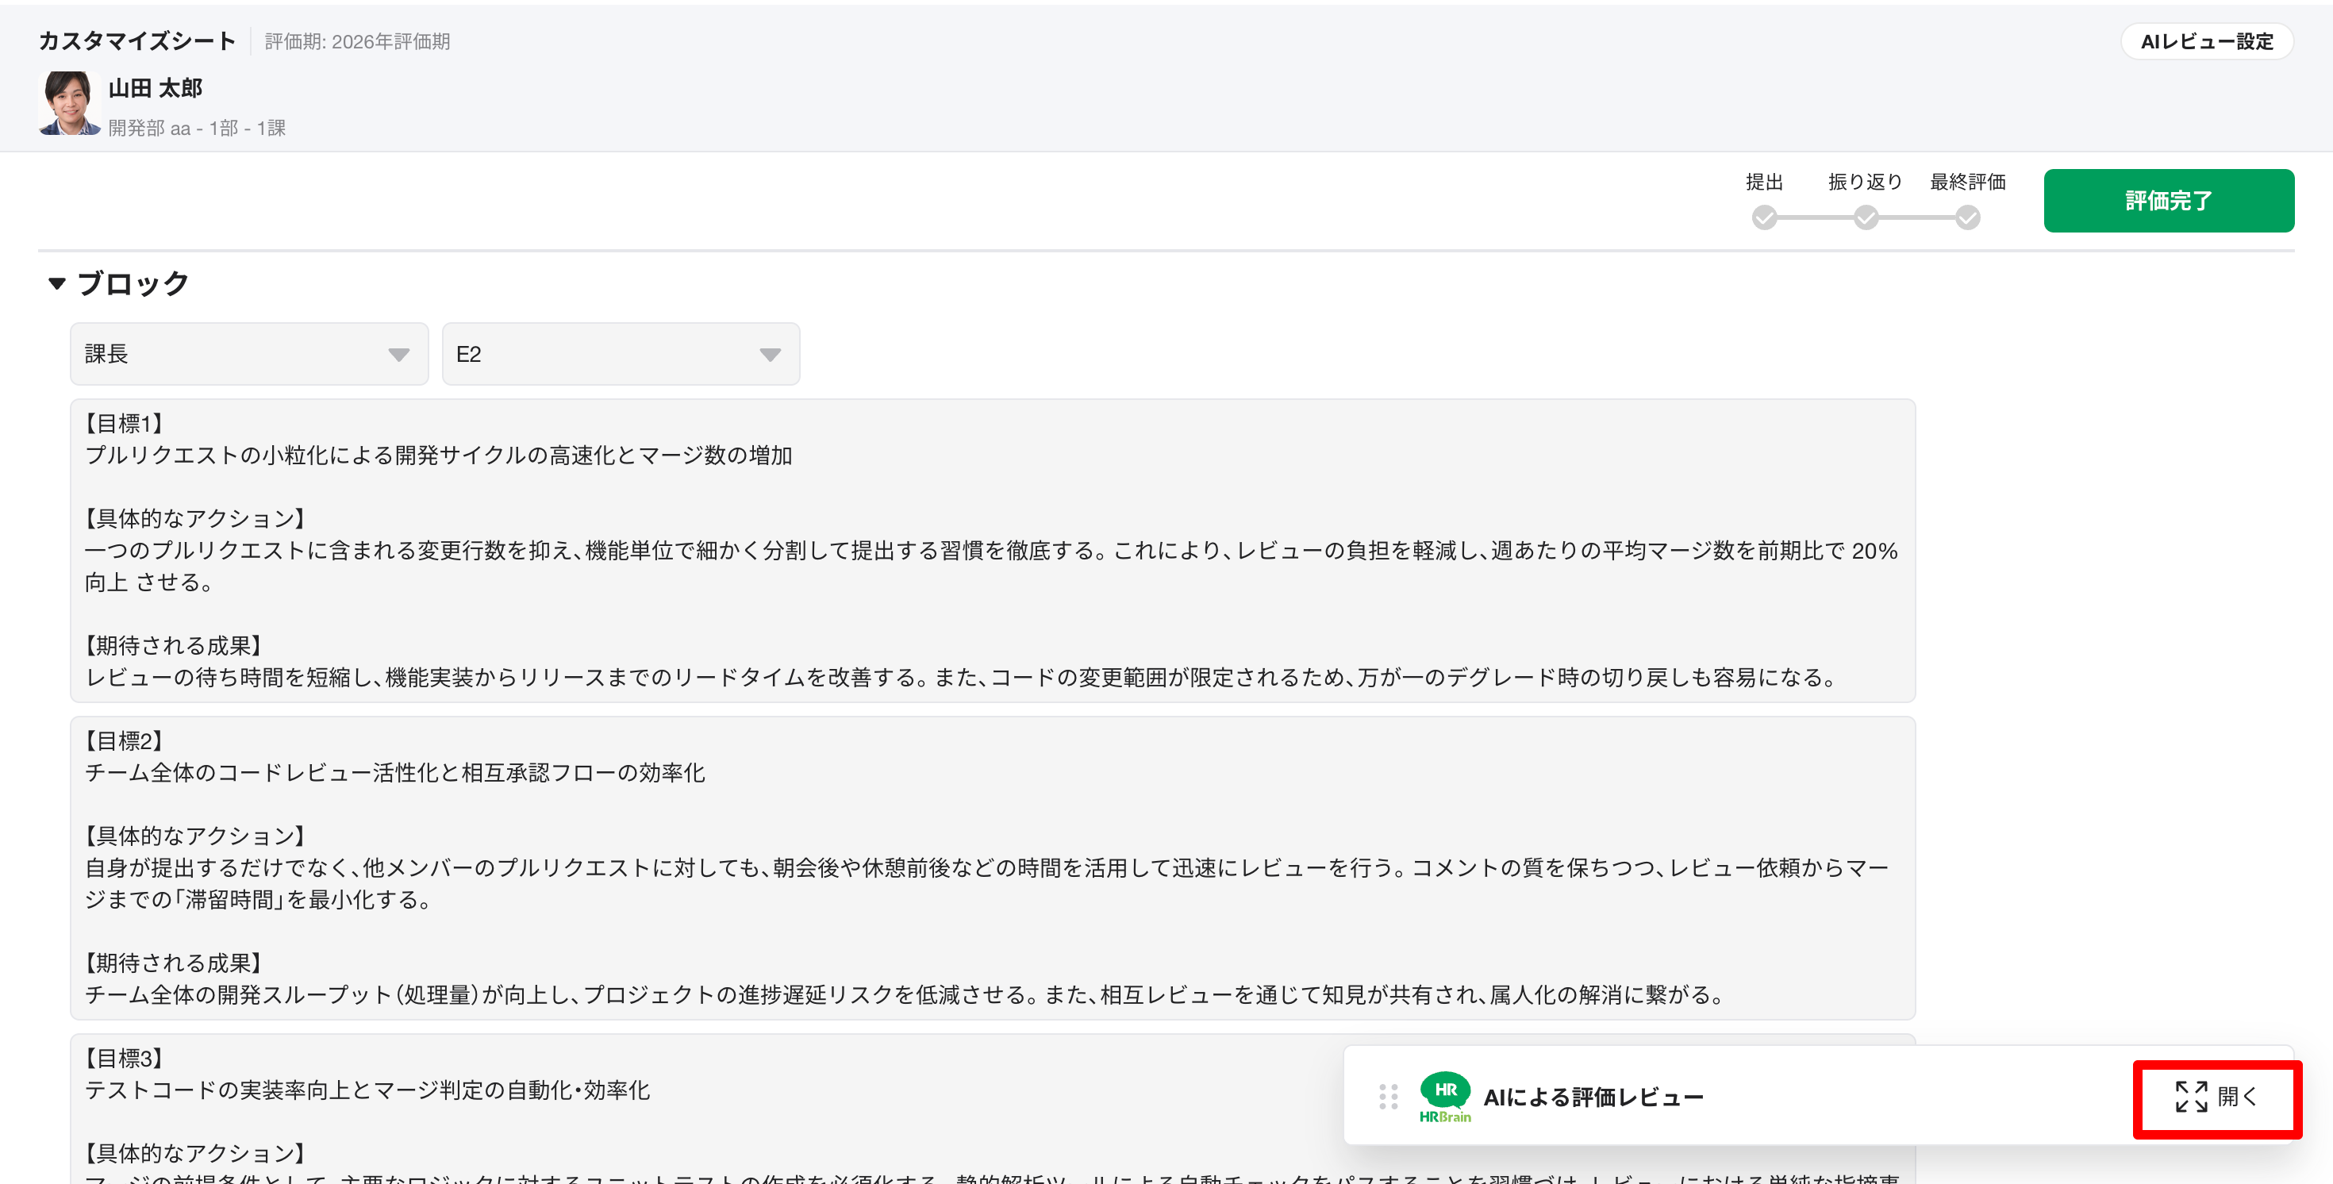This screenshot has height=1184, width=2333.
Task: Collapse the ブロック section triangle
Action: click(57, 283)
